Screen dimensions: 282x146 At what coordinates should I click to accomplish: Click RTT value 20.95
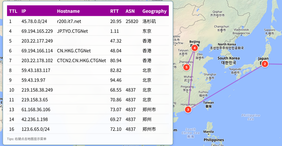point(116,21)
